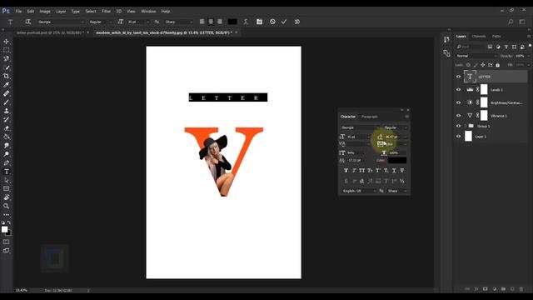Expand the Group 1 layer group
Image resolution: width=533 pixels, height=300 pixels.
pyautogui.click(x=466, y=126)
